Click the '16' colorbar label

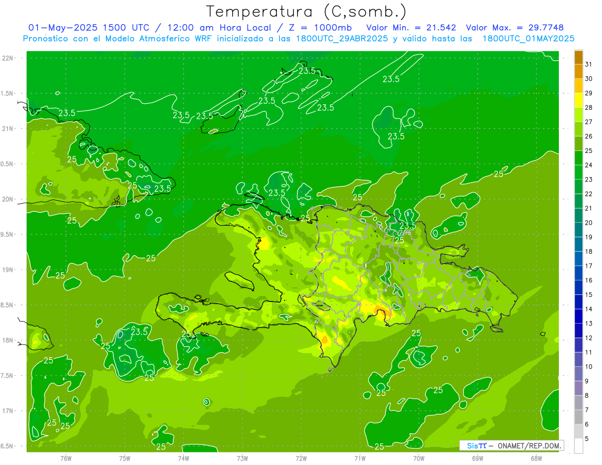pos(589,280)
